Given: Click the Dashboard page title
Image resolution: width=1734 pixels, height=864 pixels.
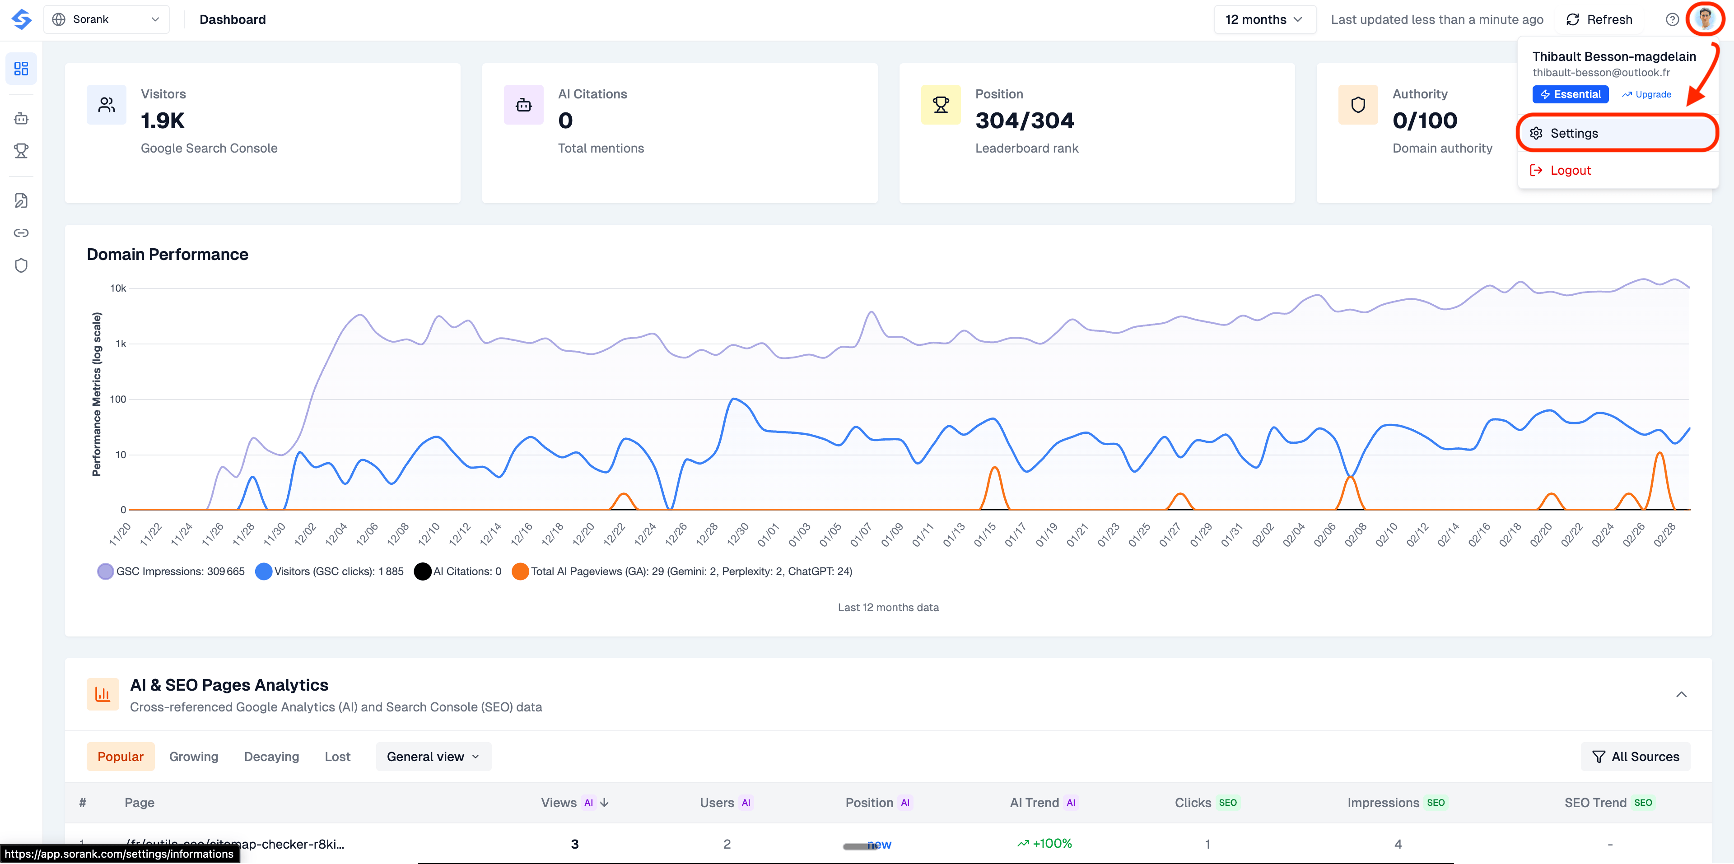Looking at the screenshot, I should (x=233, y=19).
